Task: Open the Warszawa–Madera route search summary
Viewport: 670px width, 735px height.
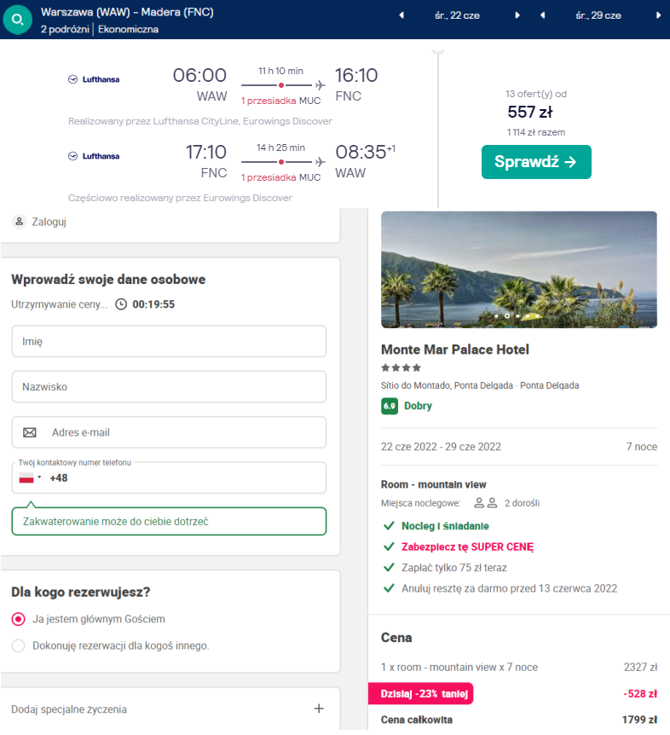Action: (x=128, y=20)
